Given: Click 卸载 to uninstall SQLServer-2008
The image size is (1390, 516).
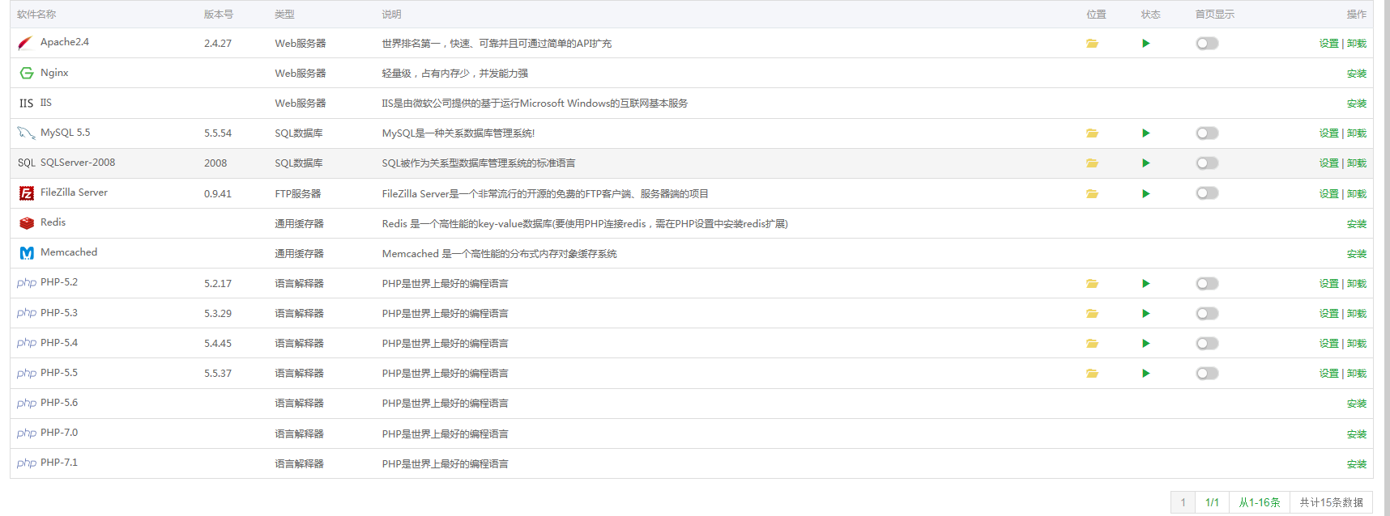Looking at the screenshot, I should [x=1357, y=163].
